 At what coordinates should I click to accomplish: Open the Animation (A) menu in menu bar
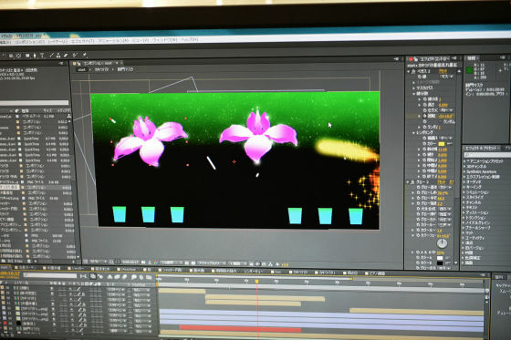pyautogui.click(x=113, y=40)
